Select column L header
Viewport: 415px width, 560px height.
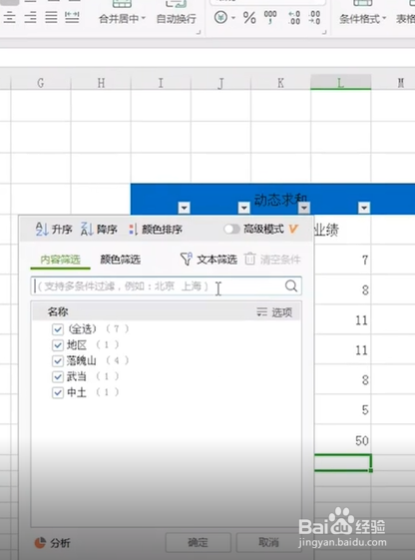[341, 83]
